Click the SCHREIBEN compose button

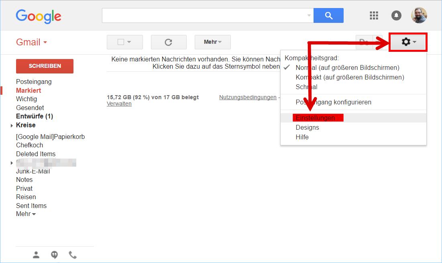(x=45, y=66)
